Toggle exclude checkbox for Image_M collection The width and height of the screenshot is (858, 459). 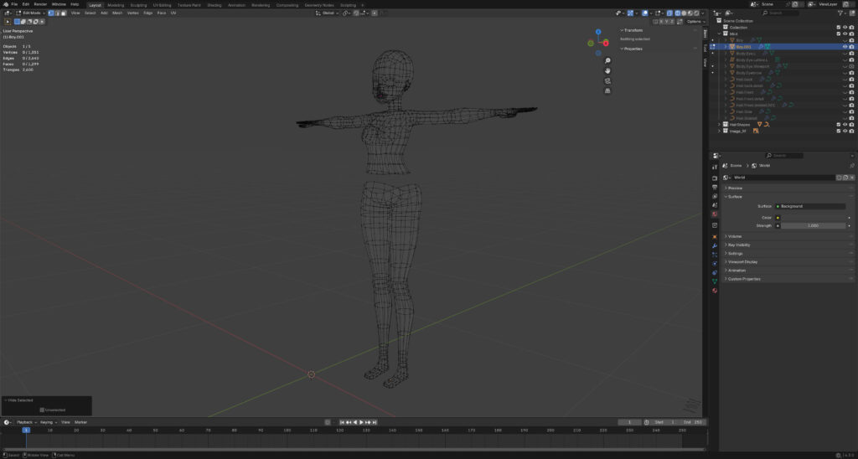[x=838, y=132]
